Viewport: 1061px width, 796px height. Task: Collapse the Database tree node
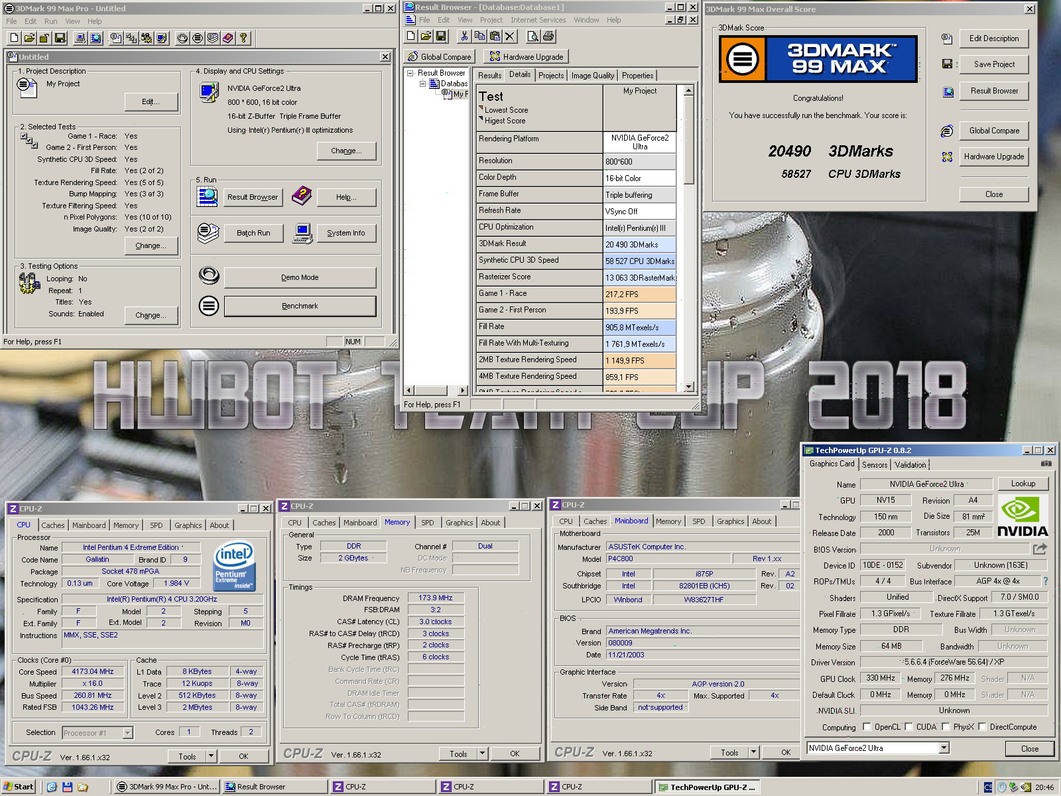coord(422,84)
